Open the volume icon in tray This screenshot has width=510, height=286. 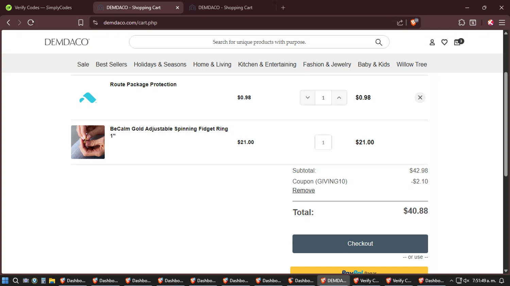pyautogui.click(x=466, y=281)
